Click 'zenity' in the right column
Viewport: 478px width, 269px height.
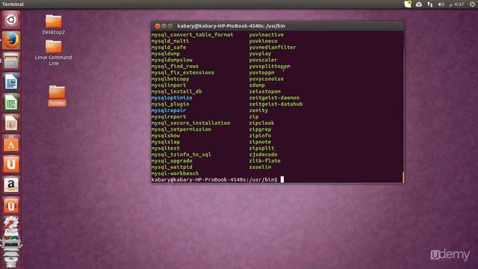tap(258, 111)
